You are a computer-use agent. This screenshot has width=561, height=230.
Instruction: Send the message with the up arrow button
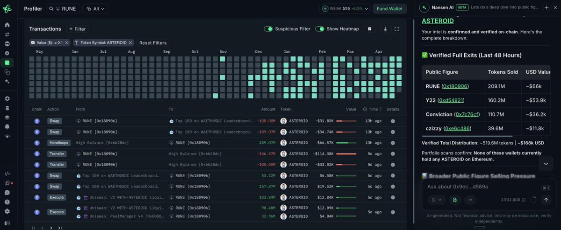[x=546, y=200]
